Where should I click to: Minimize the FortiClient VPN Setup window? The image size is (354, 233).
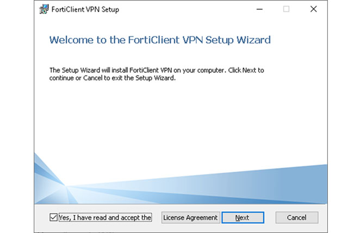click(x=260, y=9)
